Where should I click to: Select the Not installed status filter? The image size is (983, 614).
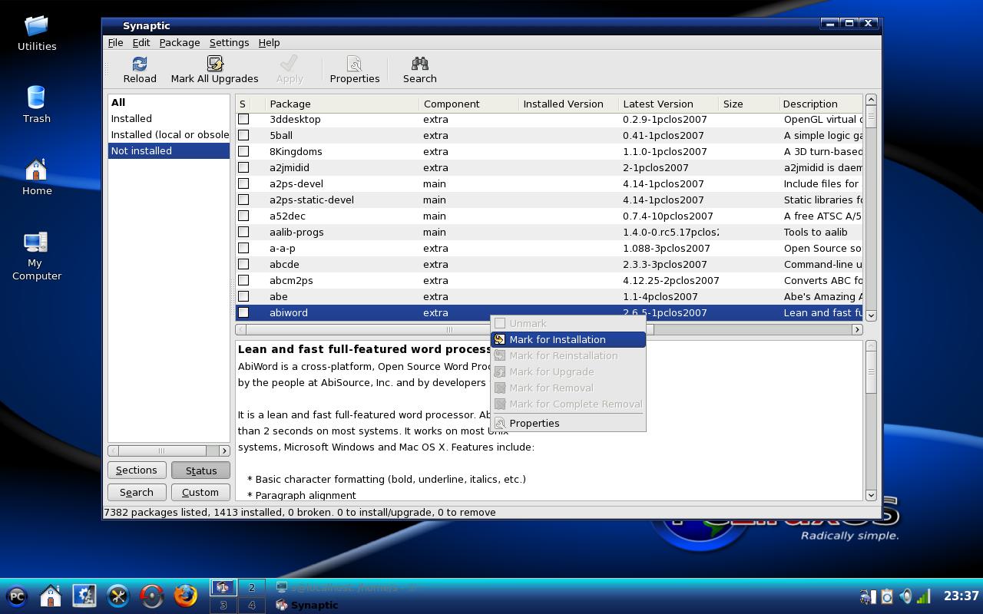169,150
